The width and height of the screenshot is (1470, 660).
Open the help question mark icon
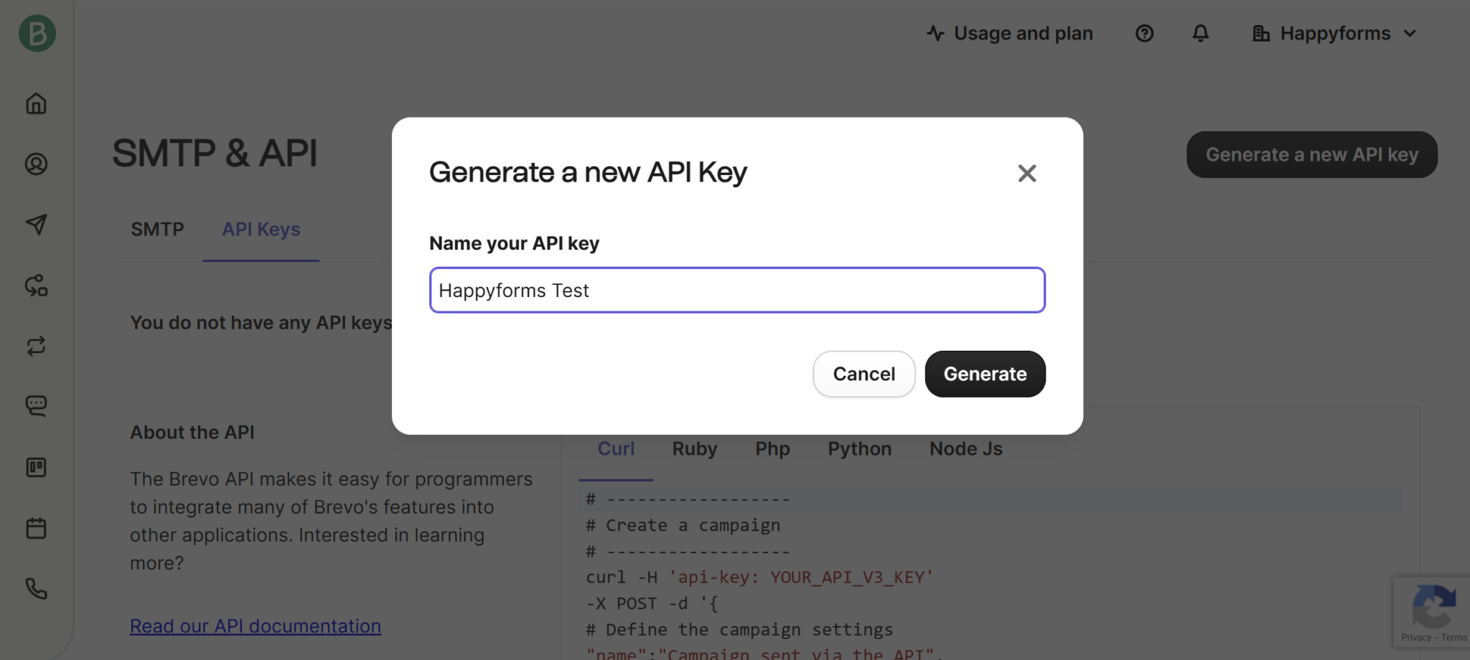click(1144, 34)
